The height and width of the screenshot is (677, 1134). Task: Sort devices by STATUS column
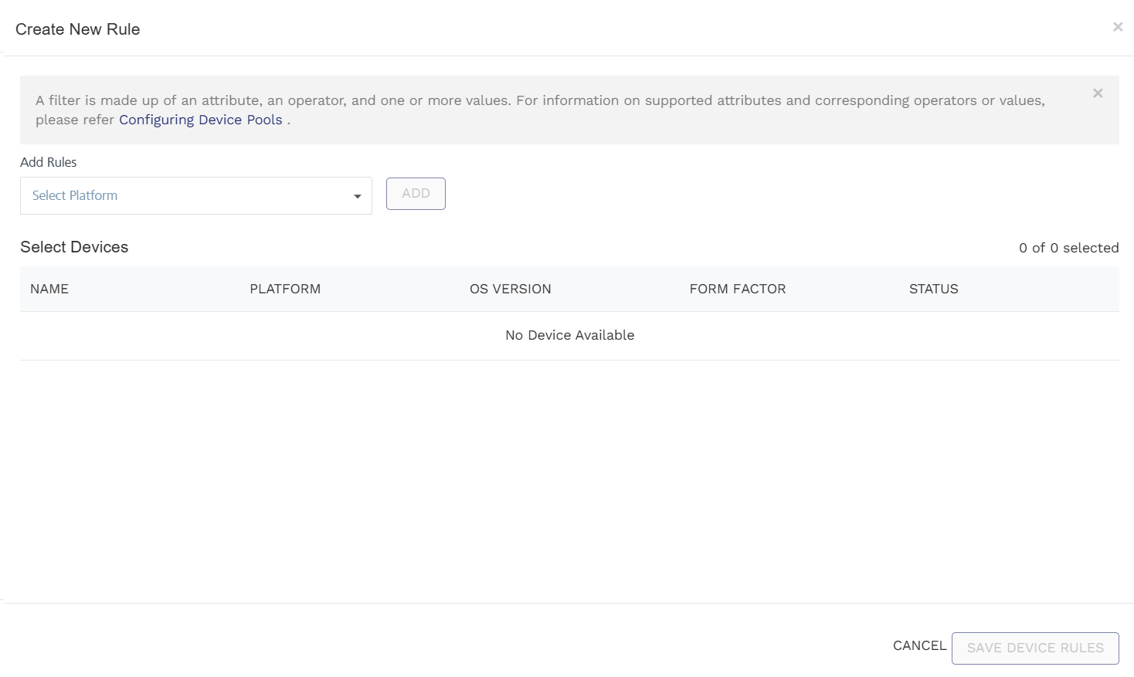[x=933, y=289]
